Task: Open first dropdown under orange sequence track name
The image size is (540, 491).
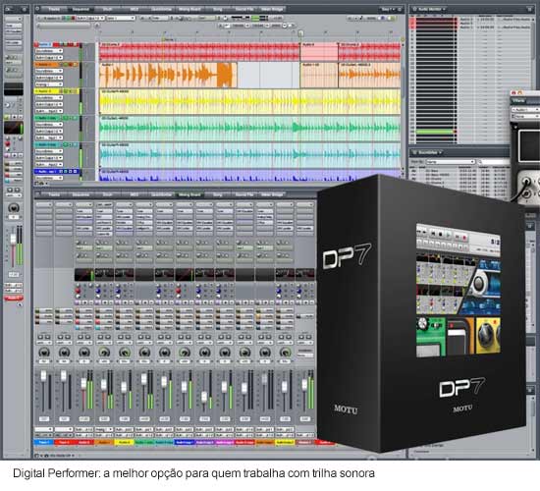Action: pyautogui.click(x=49, y=71)
